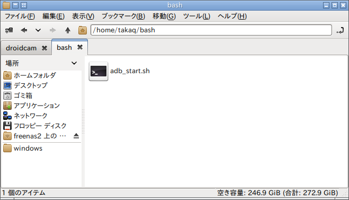Viewport: 349px width, 200px height.
Task: Maximize the bash window
Action: [x=335, y=5]
